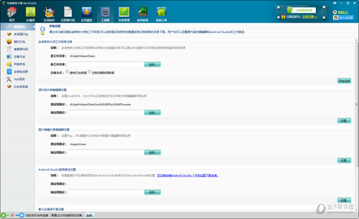Enable the copy history data checkbox
Viewport: 359px width, 219px height.
[x=67, y=72]
